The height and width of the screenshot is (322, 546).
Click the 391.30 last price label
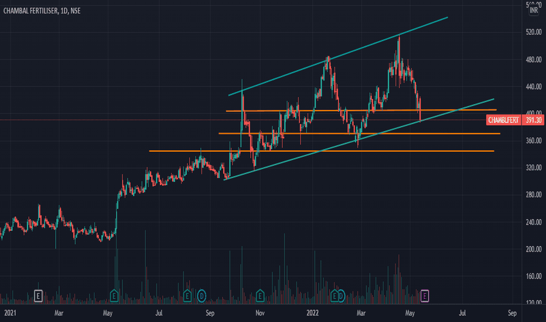pos(533,120)
